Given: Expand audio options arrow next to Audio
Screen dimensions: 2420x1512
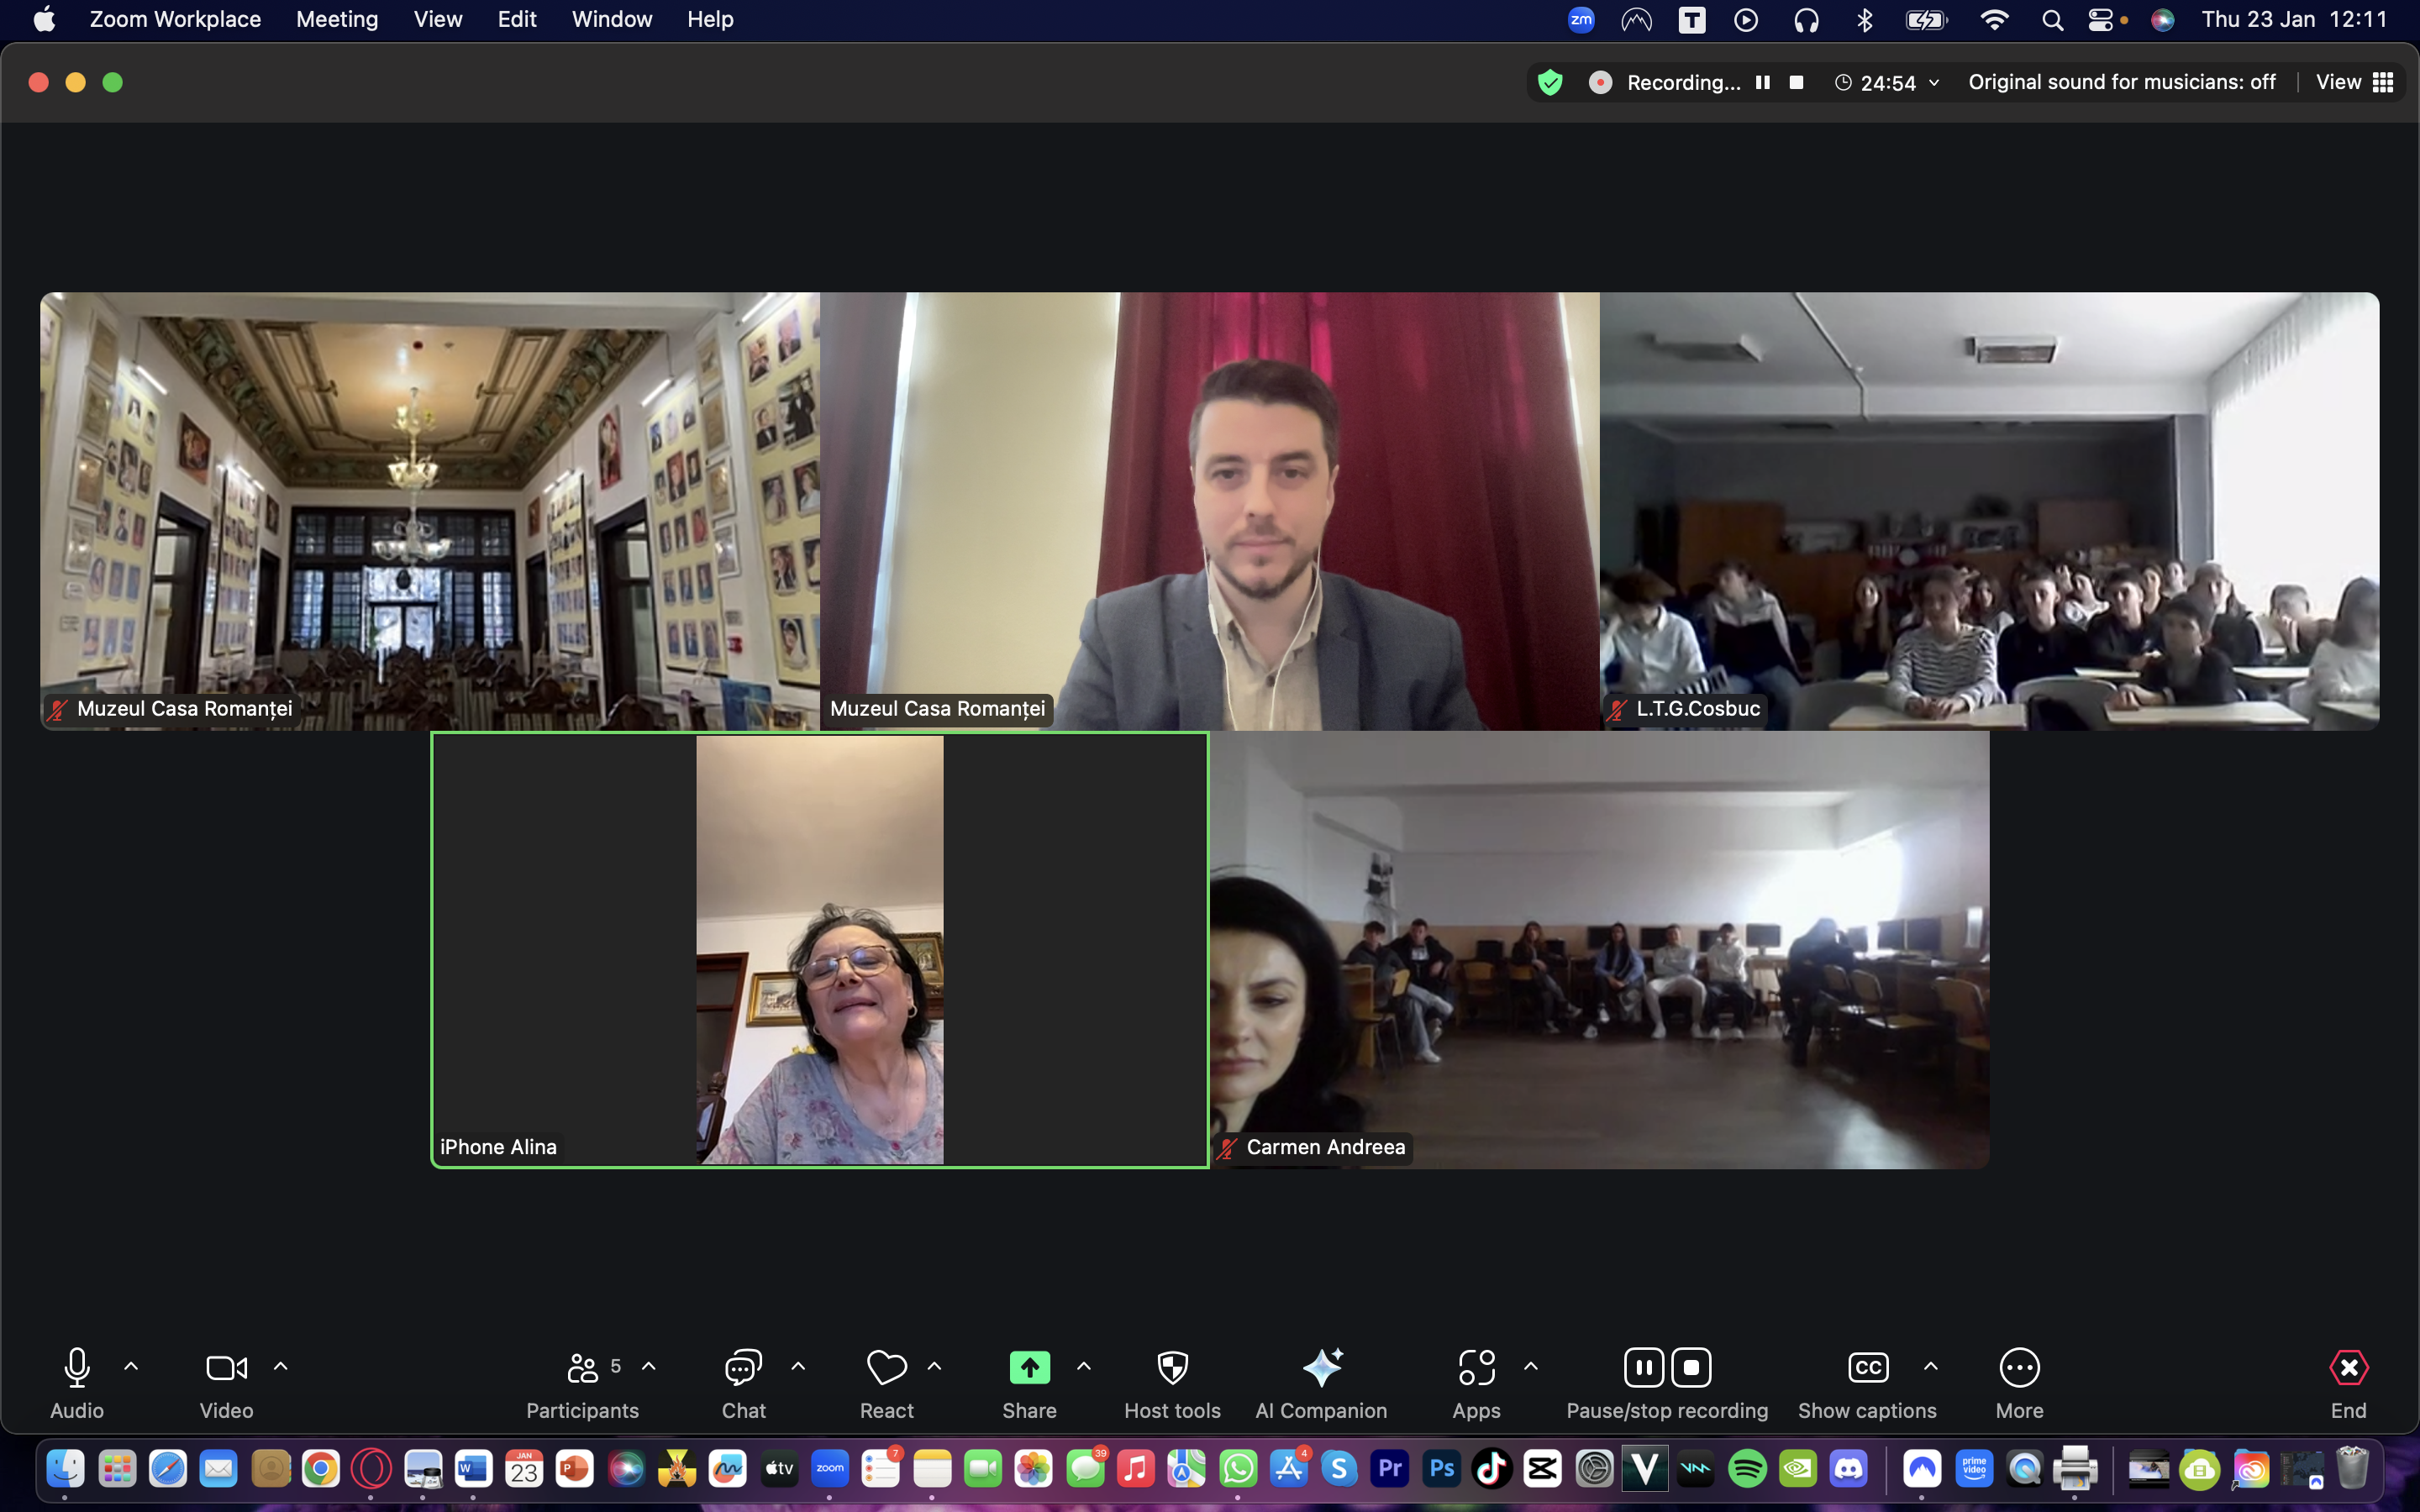Looking at the screenshot, I should coord(131,1366).
